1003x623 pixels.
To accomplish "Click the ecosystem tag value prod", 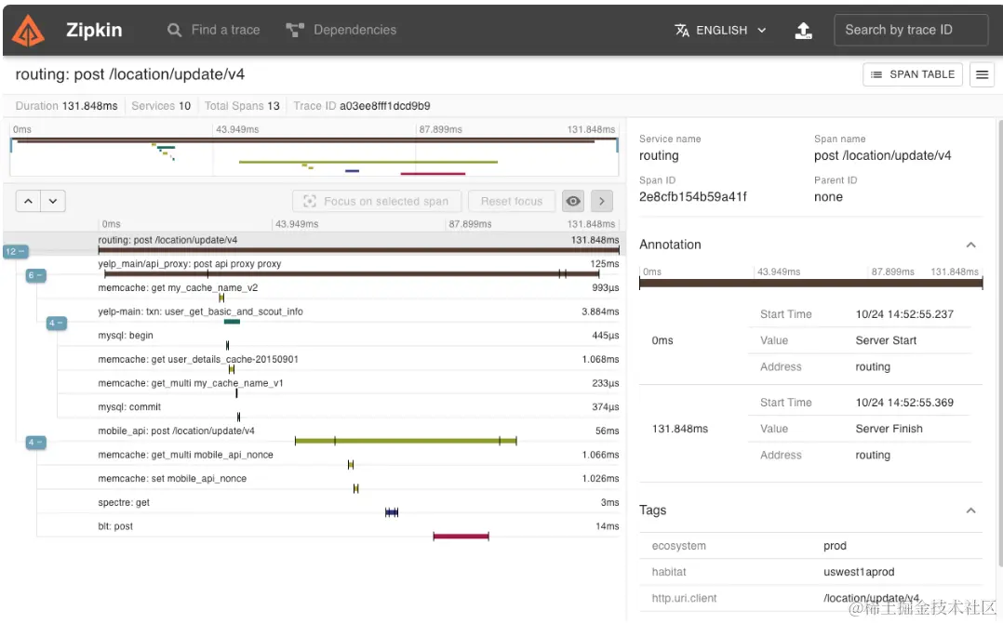I will 835,546.
